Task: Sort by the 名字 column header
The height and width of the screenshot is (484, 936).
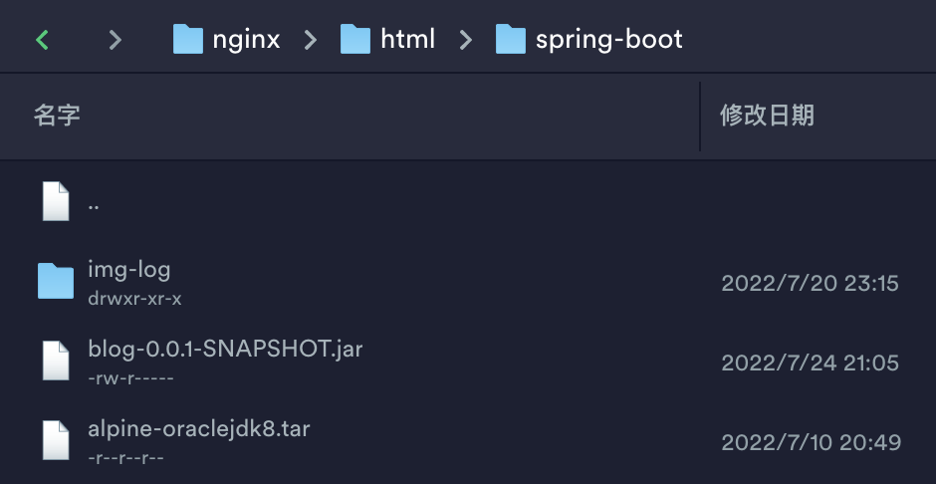Action: (57, 116)
